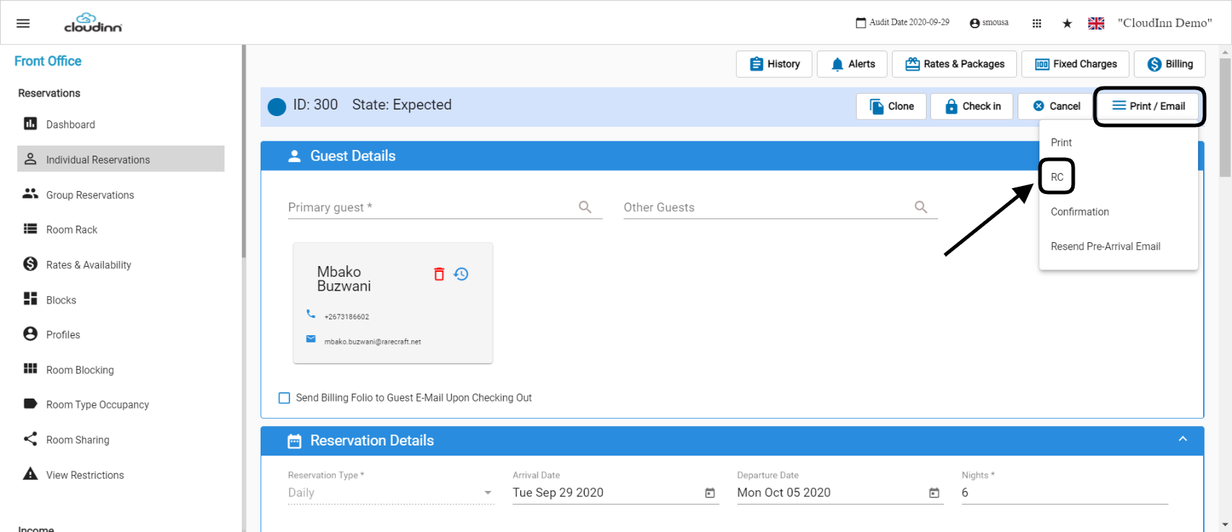The image size is (1232, 532).
Task: Open the Departure Date calendar picker
Action: click(934, 493)
